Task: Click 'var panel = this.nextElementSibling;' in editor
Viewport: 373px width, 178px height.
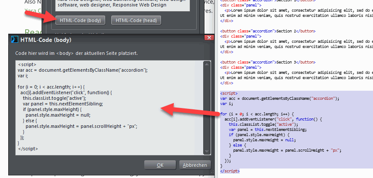Action: click(268, 130)
